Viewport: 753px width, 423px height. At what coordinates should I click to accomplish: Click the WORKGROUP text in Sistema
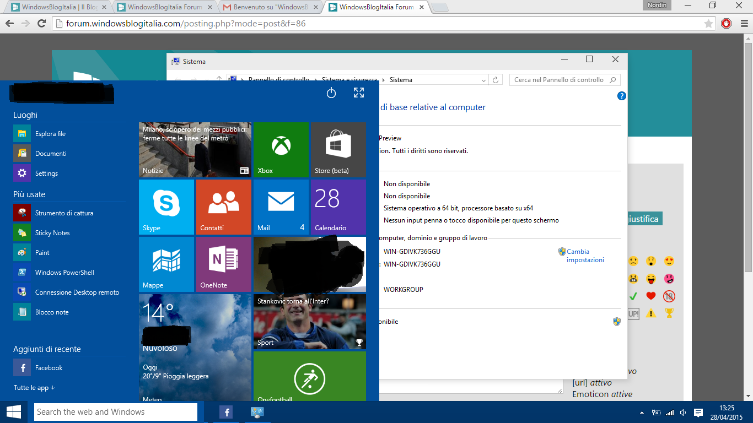[404, 290]
